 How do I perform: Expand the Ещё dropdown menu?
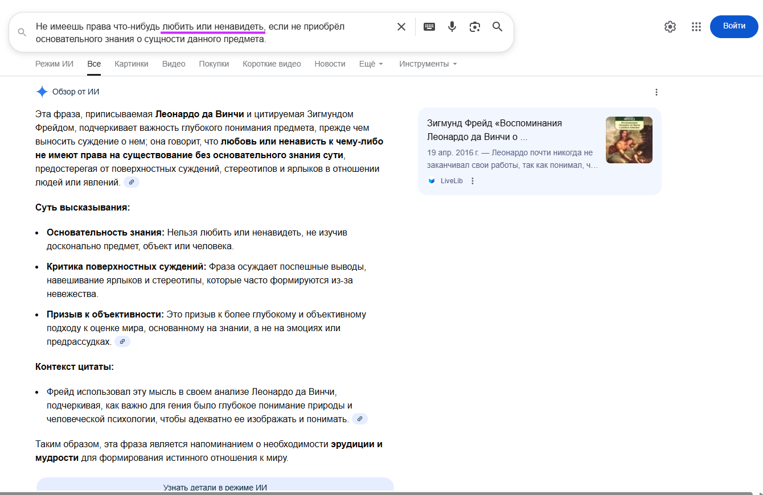pos(371,64)
